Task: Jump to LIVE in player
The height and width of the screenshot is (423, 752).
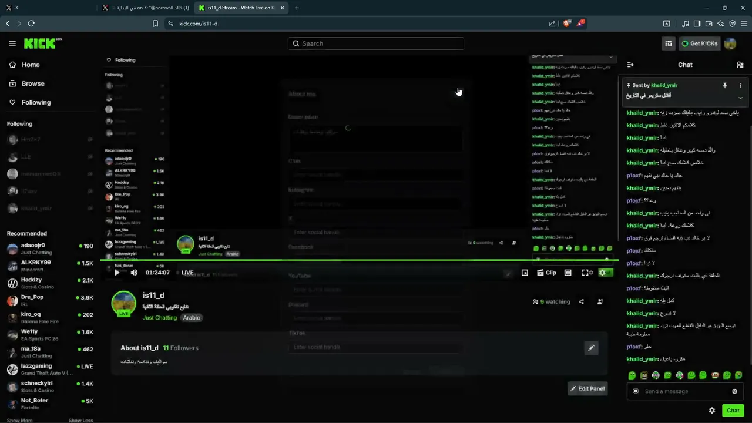Action: tap(187, 273)
